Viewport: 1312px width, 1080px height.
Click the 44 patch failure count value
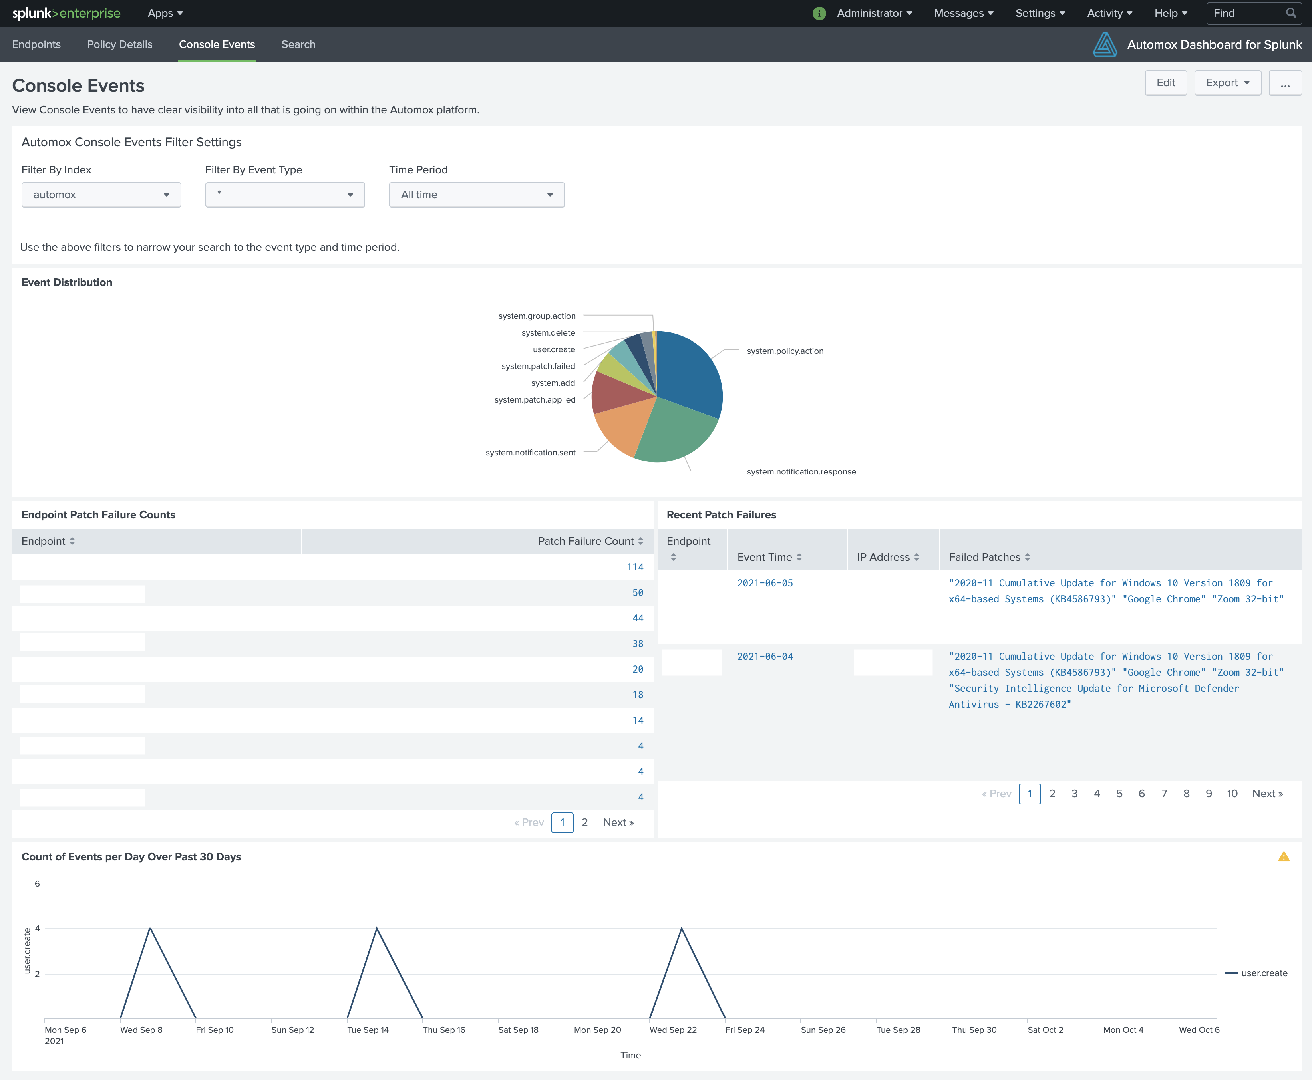pyautogui.click(x=638, y=618)
